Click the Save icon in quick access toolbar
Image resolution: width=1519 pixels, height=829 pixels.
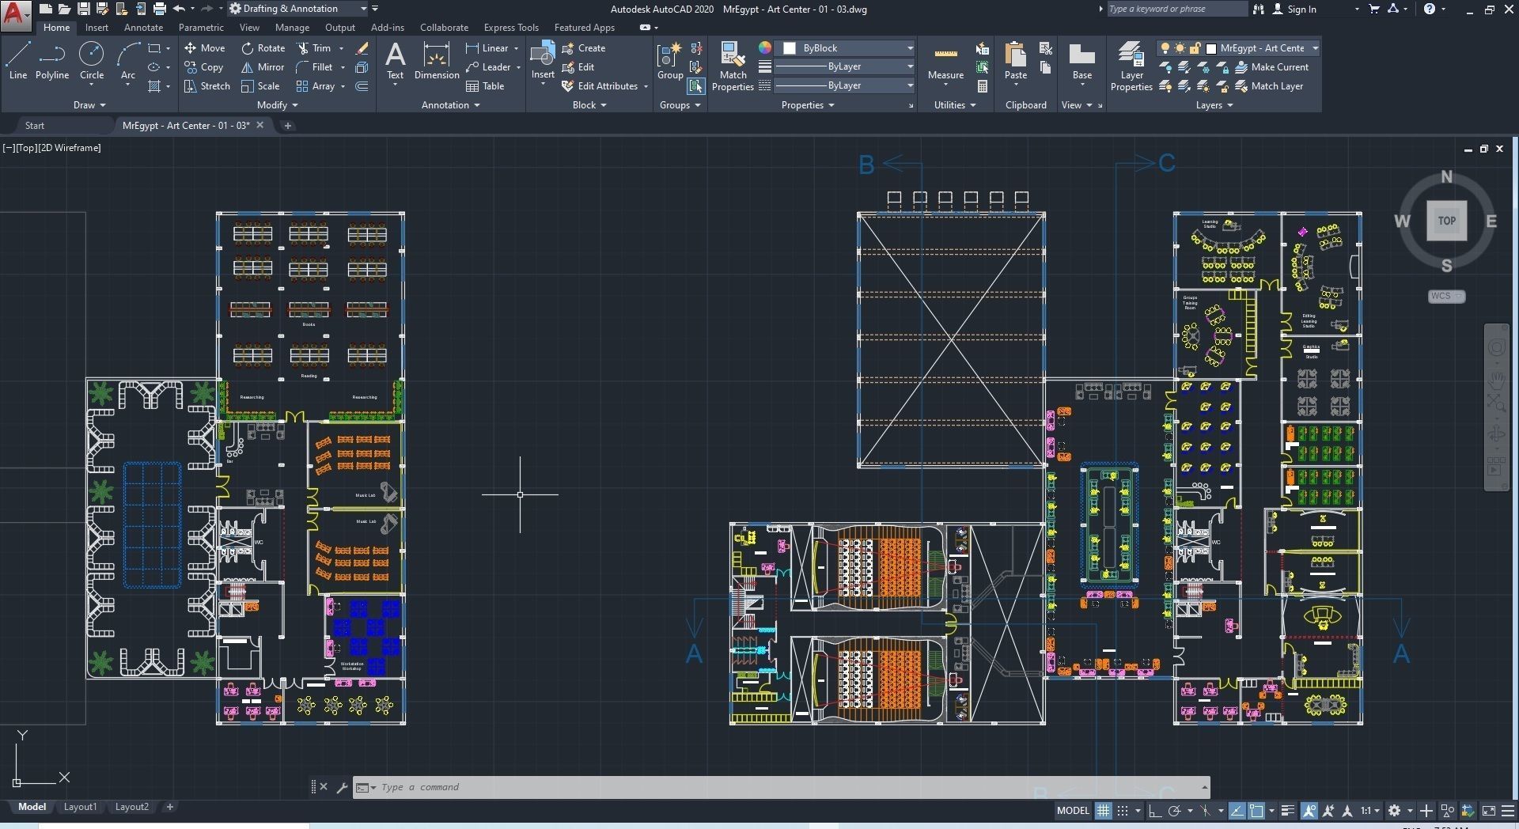(x=83, y=9)
